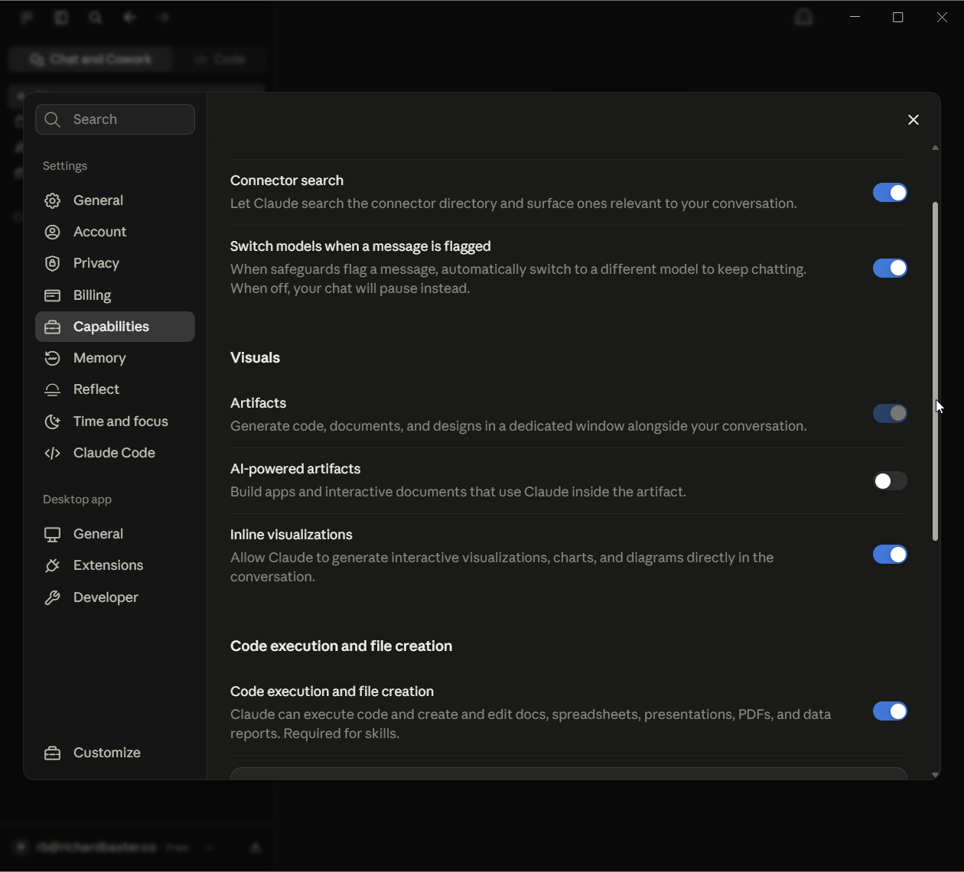Screen dimensions: 964x872
Task: Click the ghost icon in the title bar
Action: (803, 17)
